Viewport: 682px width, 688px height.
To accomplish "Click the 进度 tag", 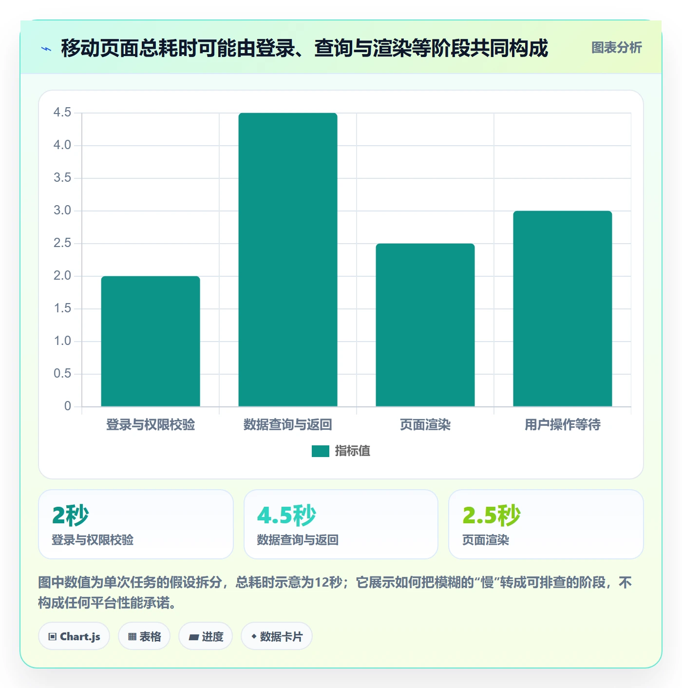I will (x=206, y=636).
